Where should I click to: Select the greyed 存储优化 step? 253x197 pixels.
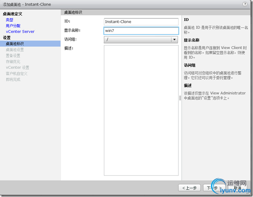13,61
